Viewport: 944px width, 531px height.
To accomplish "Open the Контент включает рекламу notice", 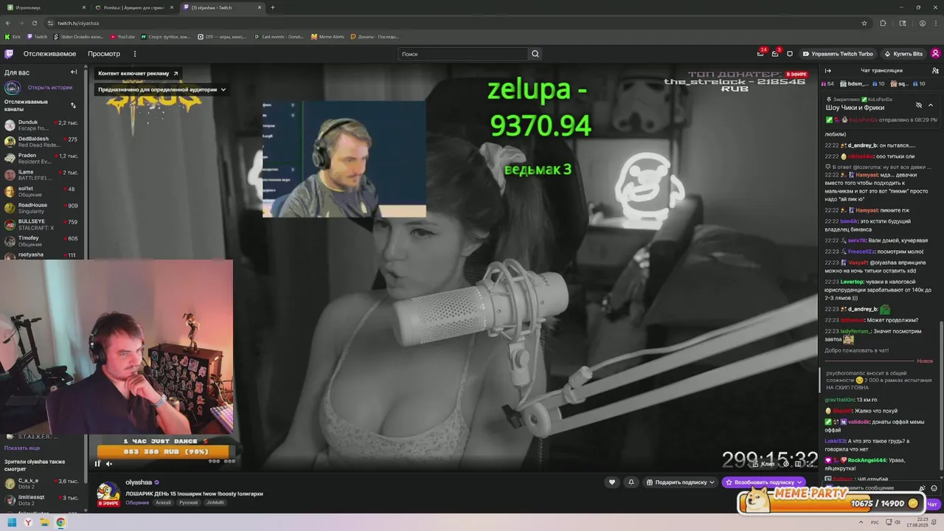I will click(x=139, y=73).
